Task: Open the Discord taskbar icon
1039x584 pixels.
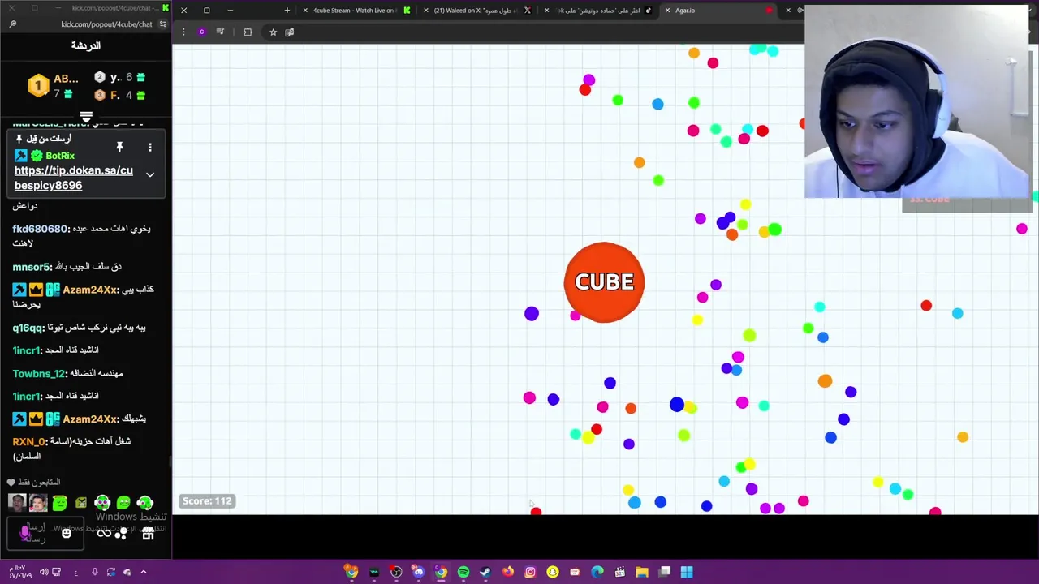Action: pos(418,572)
